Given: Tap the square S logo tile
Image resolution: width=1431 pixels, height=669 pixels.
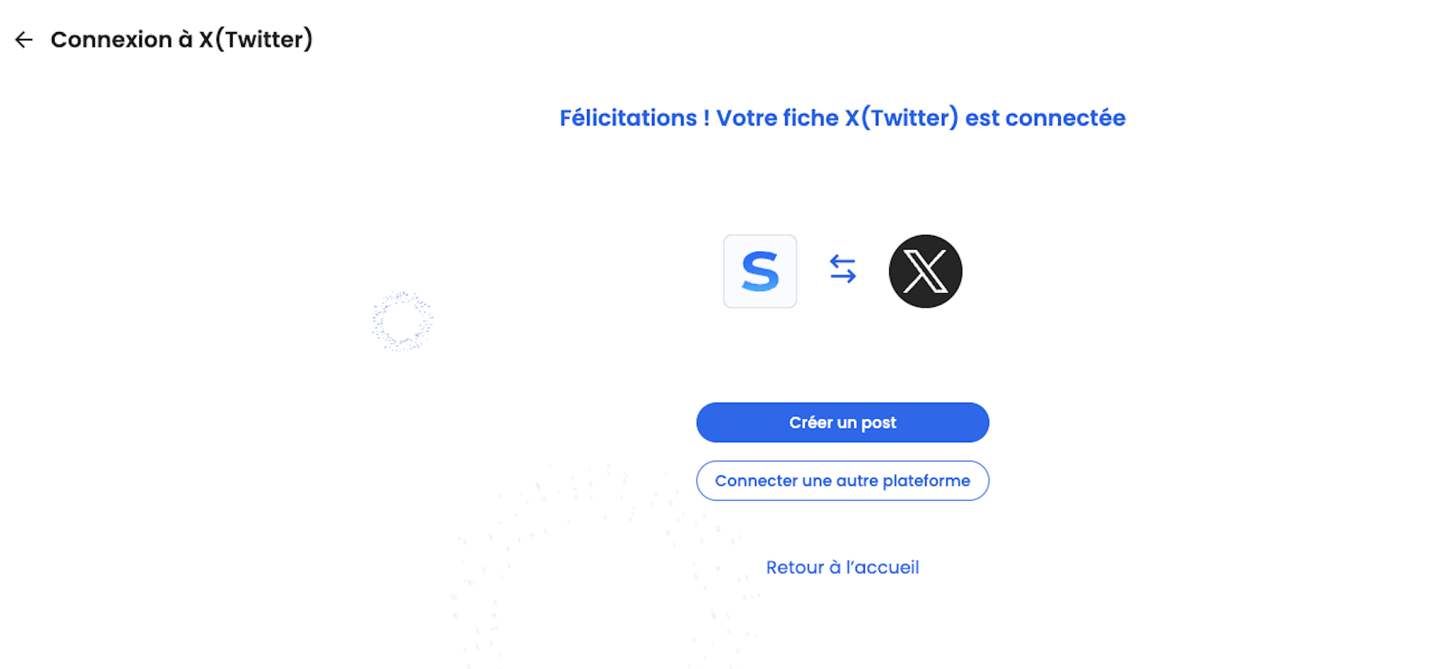Looking at the screenshot, I should click(760, 271).
